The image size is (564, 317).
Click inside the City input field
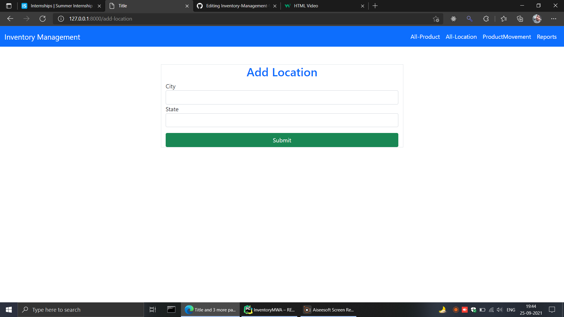point(282,97)
